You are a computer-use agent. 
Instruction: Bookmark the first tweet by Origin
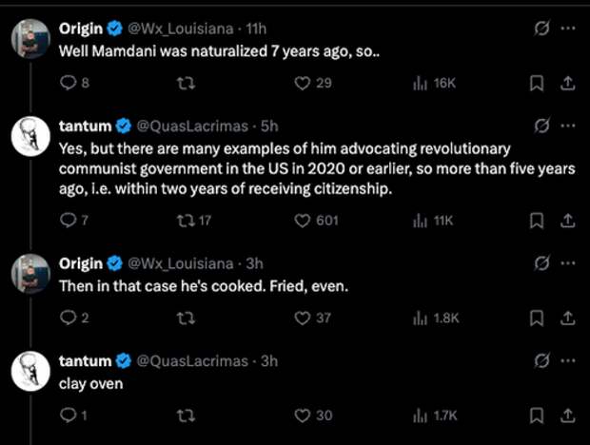[x=536, y=83]
